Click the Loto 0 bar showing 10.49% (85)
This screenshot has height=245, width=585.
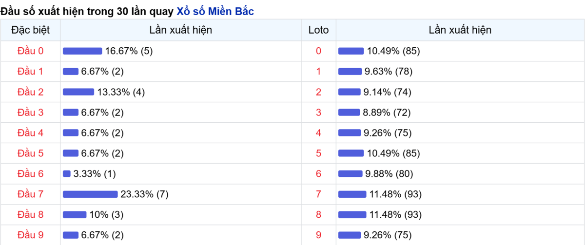[x=351, y=51]
